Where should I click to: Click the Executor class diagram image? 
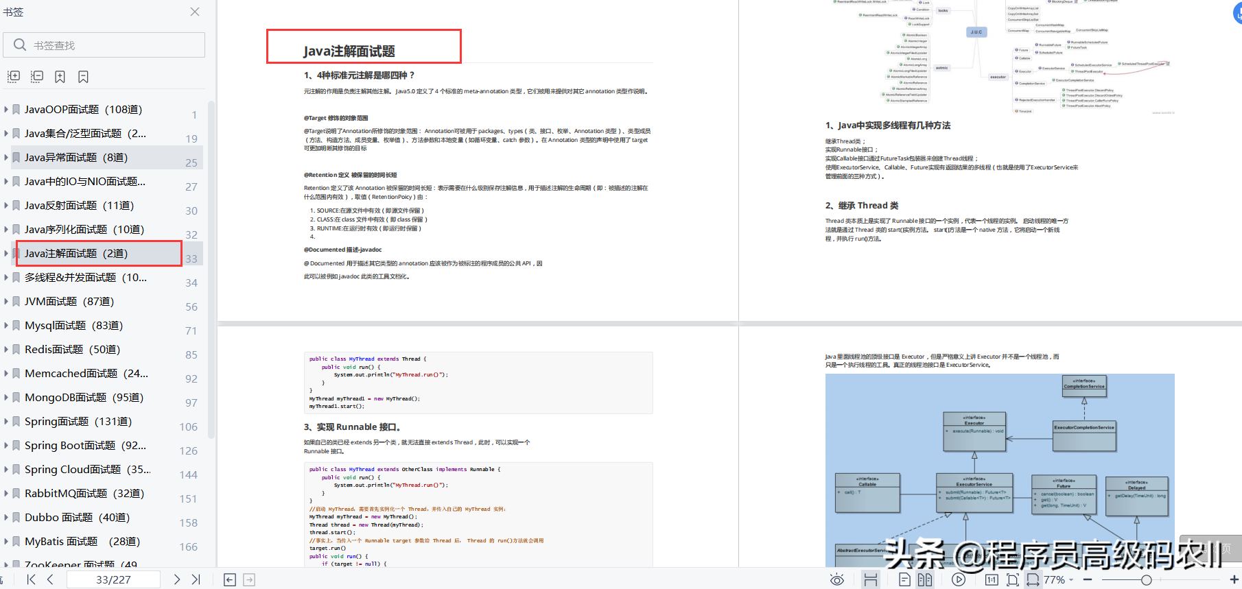[1000, 470]
